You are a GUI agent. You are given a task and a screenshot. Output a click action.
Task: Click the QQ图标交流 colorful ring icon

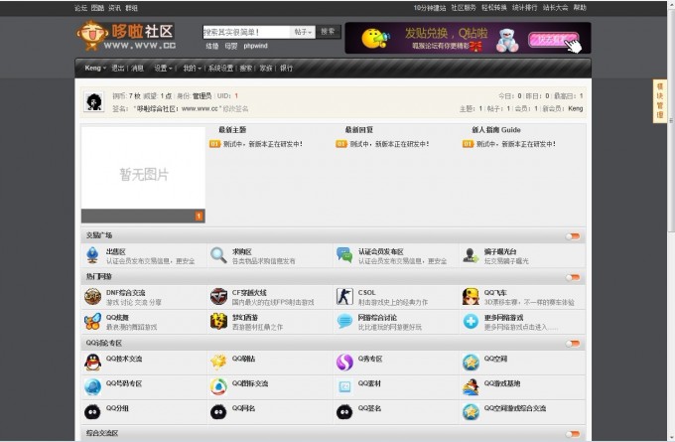(x=218, y=387)
